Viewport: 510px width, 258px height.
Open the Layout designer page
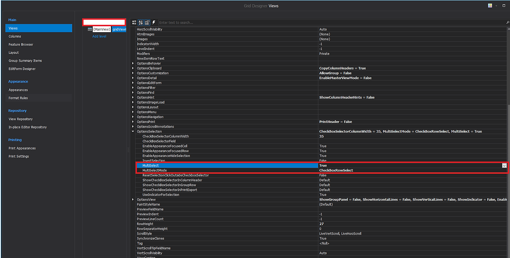[14, 52]
